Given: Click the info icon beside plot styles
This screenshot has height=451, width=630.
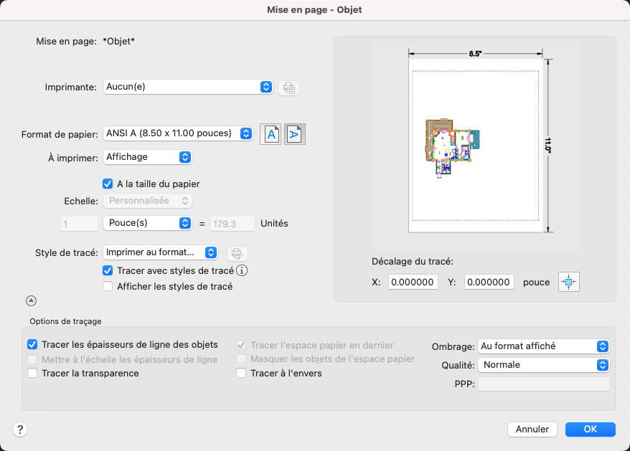Looking at the screenshot, I should 243,271.
